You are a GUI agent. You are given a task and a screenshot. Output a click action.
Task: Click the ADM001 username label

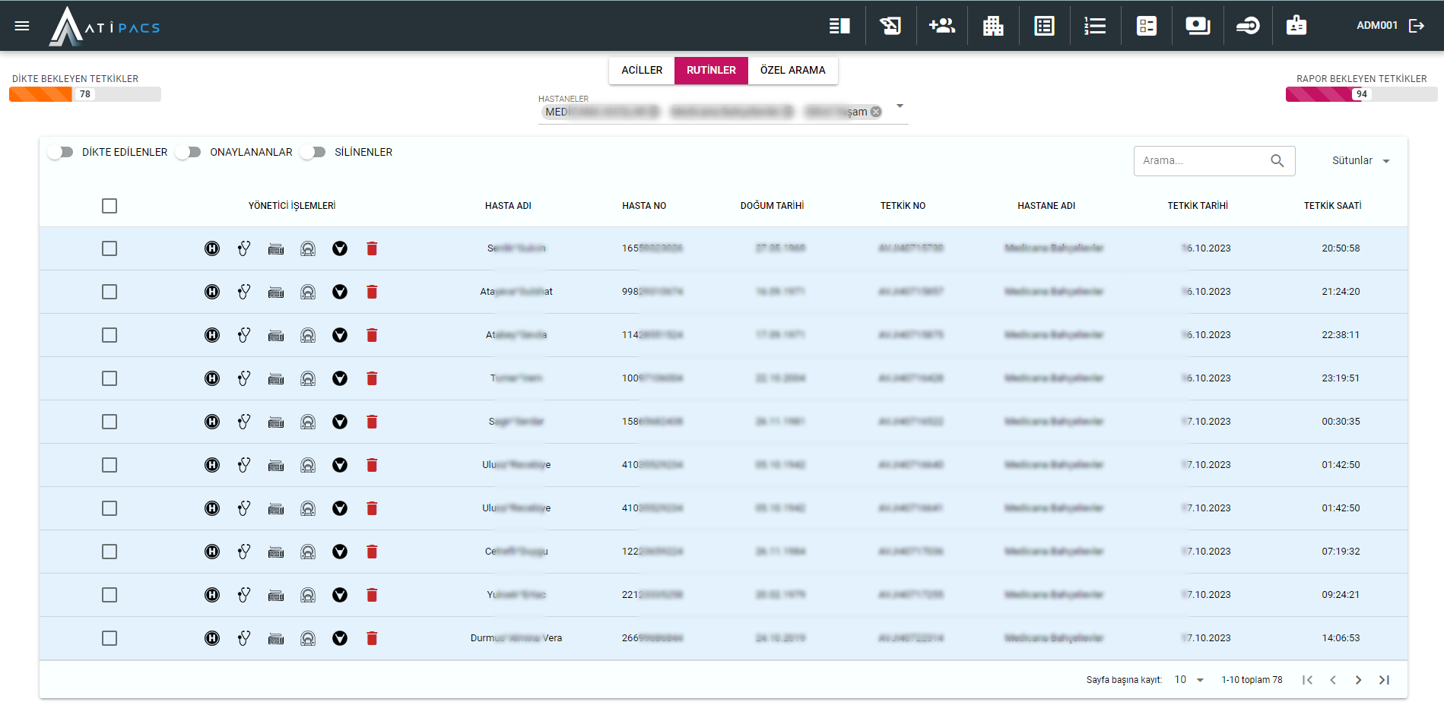coord(1377,25)
